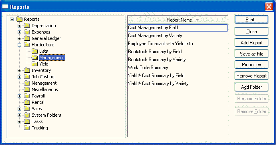Click the Close button

[x=251, y=32]
